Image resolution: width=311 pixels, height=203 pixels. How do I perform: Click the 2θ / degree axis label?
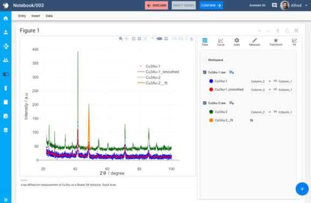point(112,174)
